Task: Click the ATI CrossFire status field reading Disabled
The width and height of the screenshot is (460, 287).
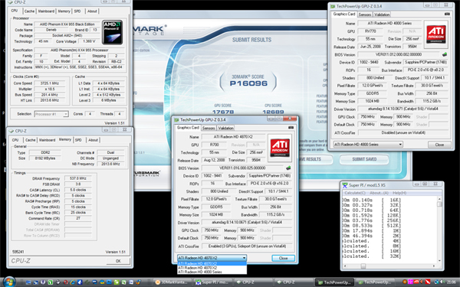Action: [x=403, y=132]
